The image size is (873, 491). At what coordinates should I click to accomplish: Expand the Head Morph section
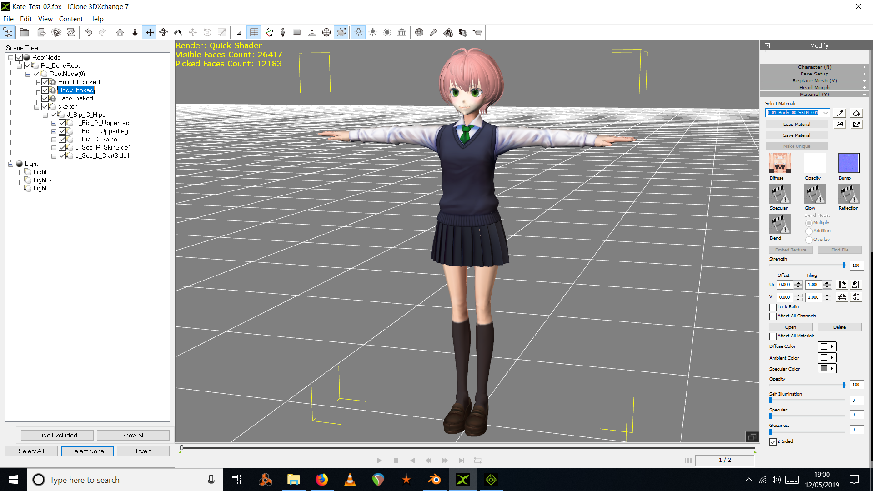coord(815,87)
